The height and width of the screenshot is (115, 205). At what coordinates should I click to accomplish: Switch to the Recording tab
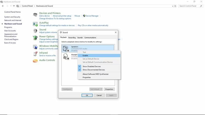(72, 38)
